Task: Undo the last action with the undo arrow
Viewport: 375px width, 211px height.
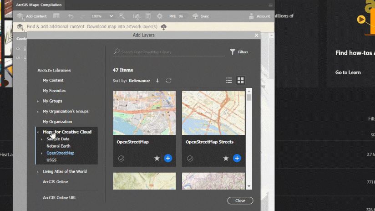Action: [71, 16]
